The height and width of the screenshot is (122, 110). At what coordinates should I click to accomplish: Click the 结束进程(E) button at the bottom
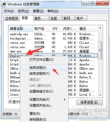pyautogui.click(x=90, y=102)
